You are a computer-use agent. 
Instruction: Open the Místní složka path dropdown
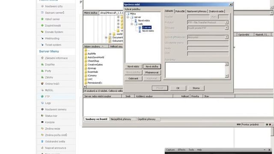[x=271, y=13]
